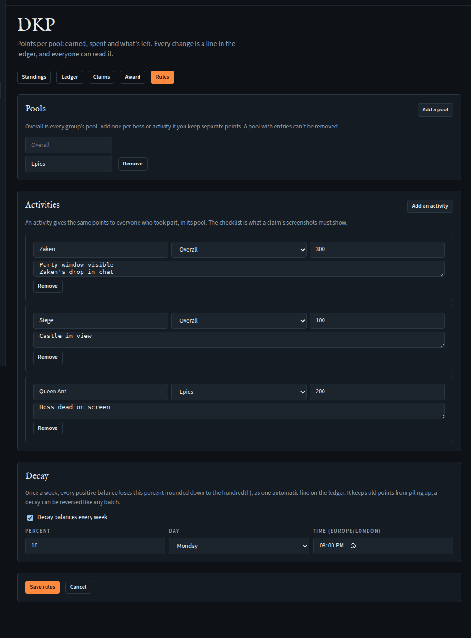Edit the Zaken checklist textarea
The width and height of the screenshot is (471, 638).
click(x=239, y=269)
